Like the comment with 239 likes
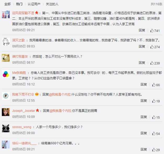Viewport: 164px width, 154px height. pyautogui.click(x=152, y=63)
